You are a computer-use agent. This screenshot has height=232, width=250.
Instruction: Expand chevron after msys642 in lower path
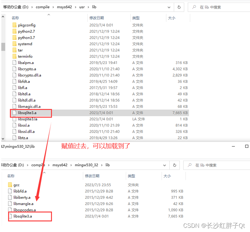coord(71,165)
